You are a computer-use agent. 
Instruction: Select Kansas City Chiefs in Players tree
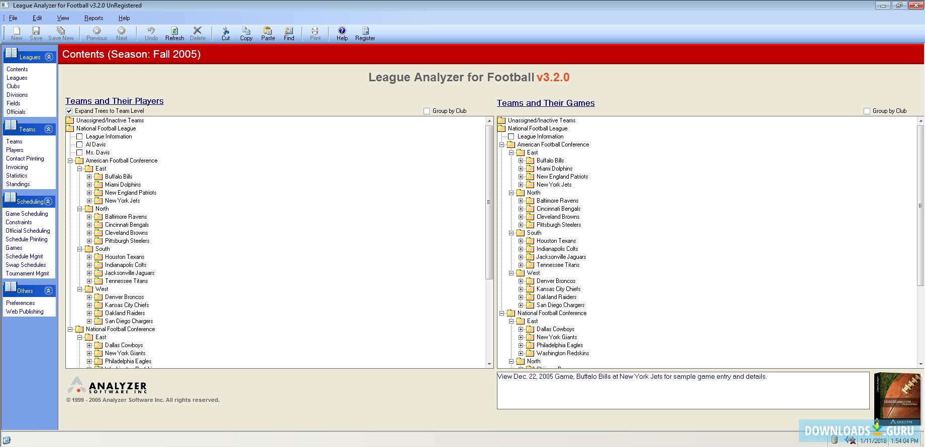coord(127,305)
